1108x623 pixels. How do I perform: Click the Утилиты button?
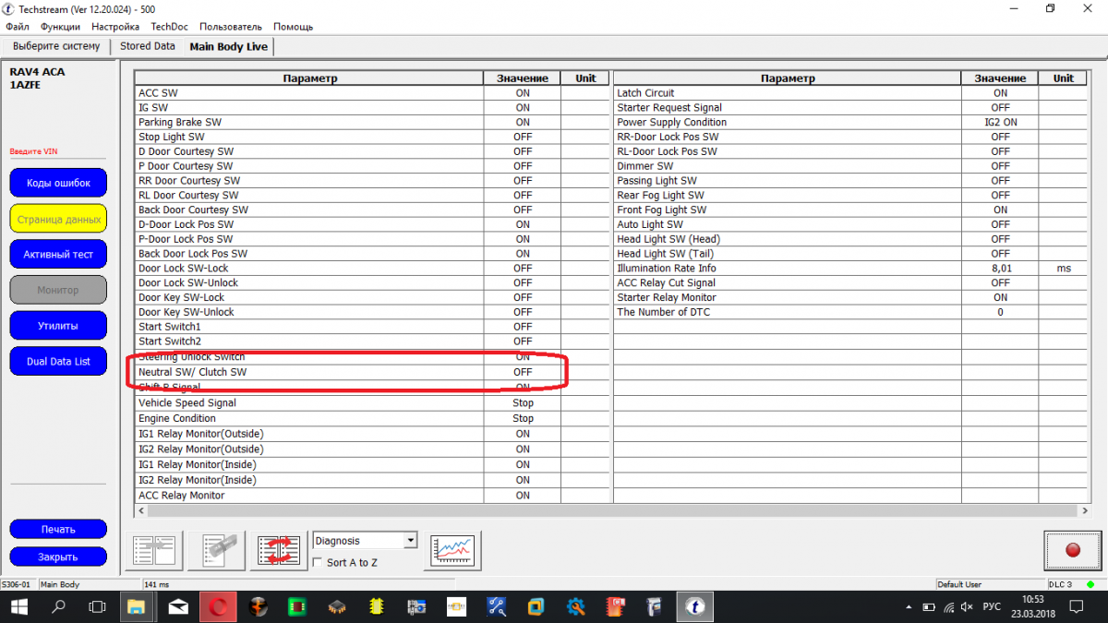click(x=58, y=326)
